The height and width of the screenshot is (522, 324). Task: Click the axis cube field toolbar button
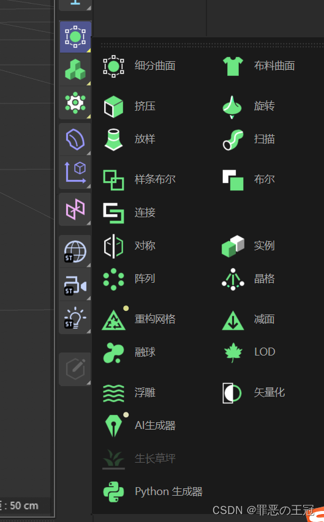75,173
